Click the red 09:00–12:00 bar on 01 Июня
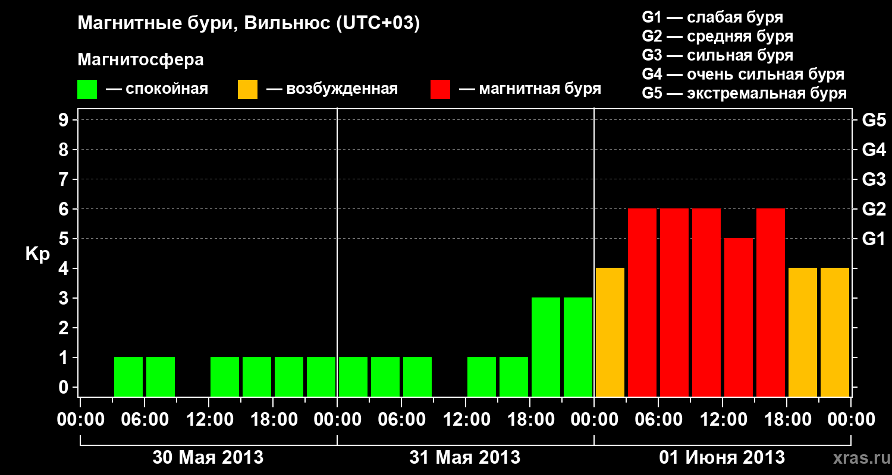The image size is (892, 475). 706,303
